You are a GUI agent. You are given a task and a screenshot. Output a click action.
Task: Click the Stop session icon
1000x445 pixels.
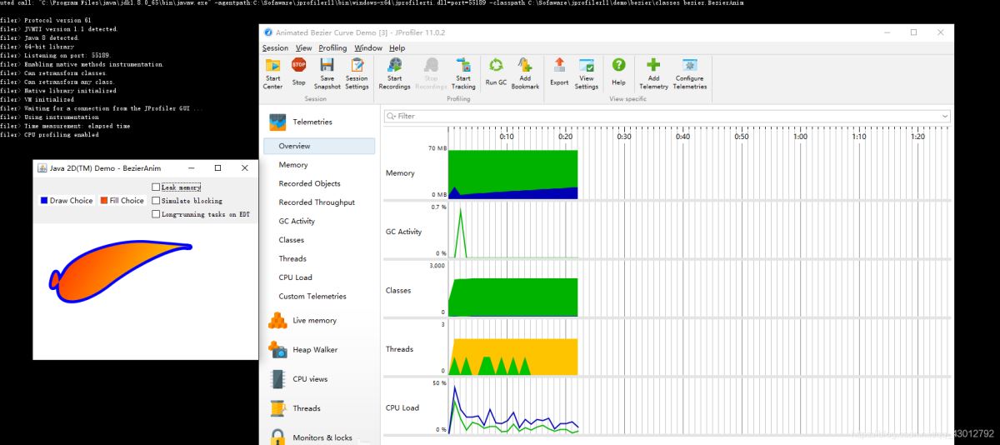point(298,65)
